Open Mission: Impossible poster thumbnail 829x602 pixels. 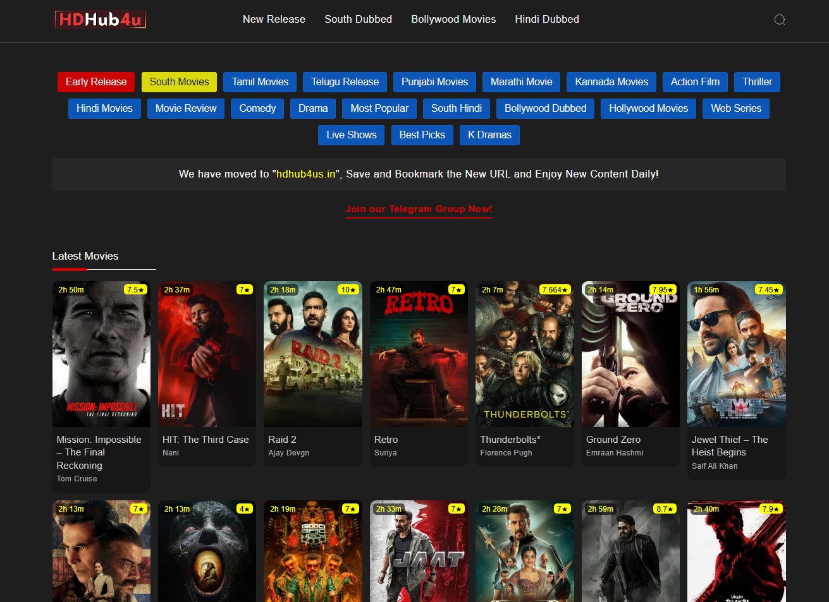pyautogui.click(x=101, y=354)
